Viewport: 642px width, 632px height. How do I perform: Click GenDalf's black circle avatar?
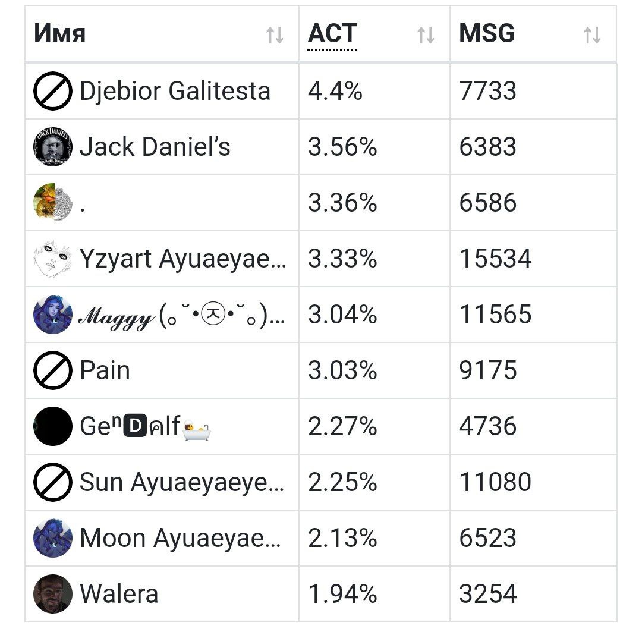coord(53,426)
